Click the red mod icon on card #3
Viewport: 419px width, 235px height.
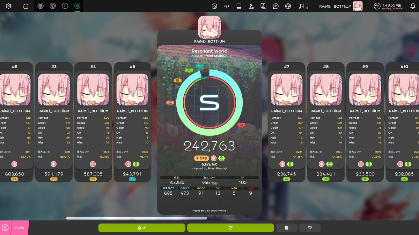coord(54,164)
